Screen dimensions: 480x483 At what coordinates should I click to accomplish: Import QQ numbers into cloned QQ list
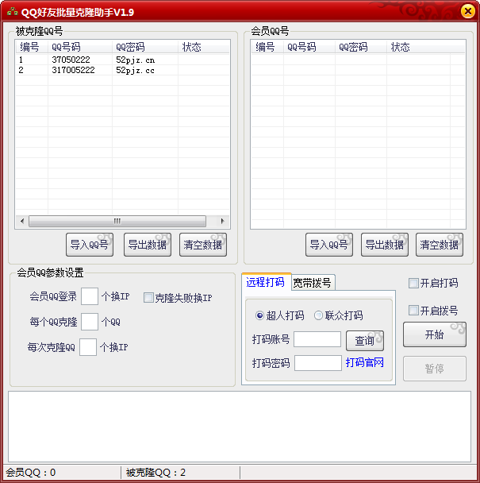pos(89,245)
